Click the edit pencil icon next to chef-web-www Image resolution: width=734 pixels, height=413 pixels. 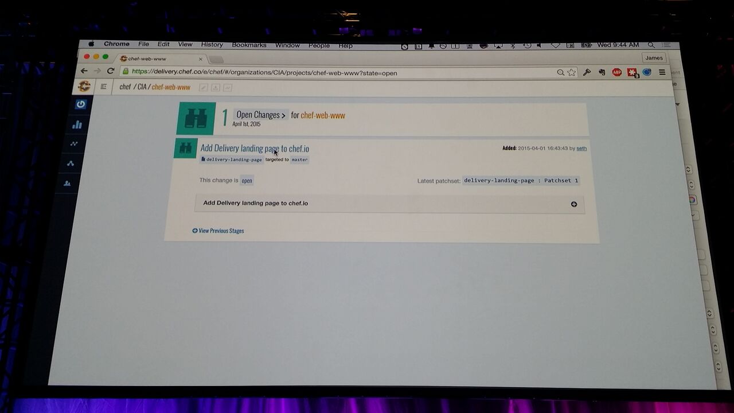tap(203, 87)
